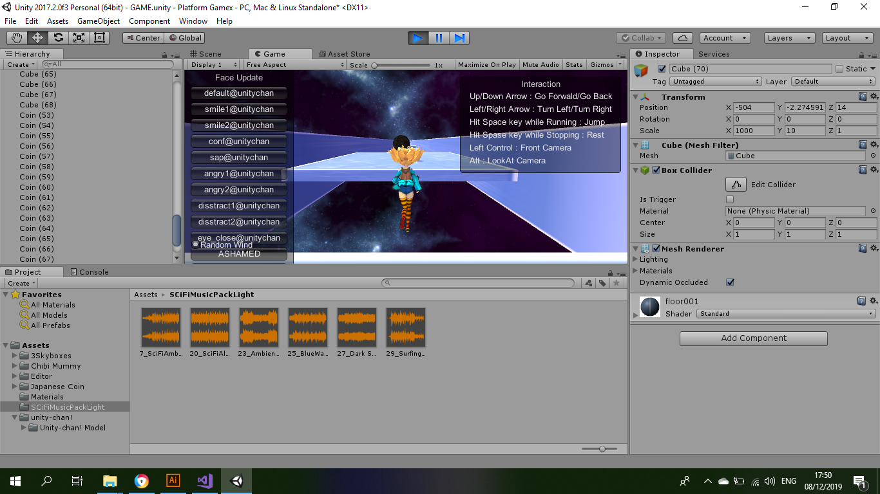Image resolution: width=880 pixels, height=494 pixels.
Task: Click the Pause button
Action: 439,38
